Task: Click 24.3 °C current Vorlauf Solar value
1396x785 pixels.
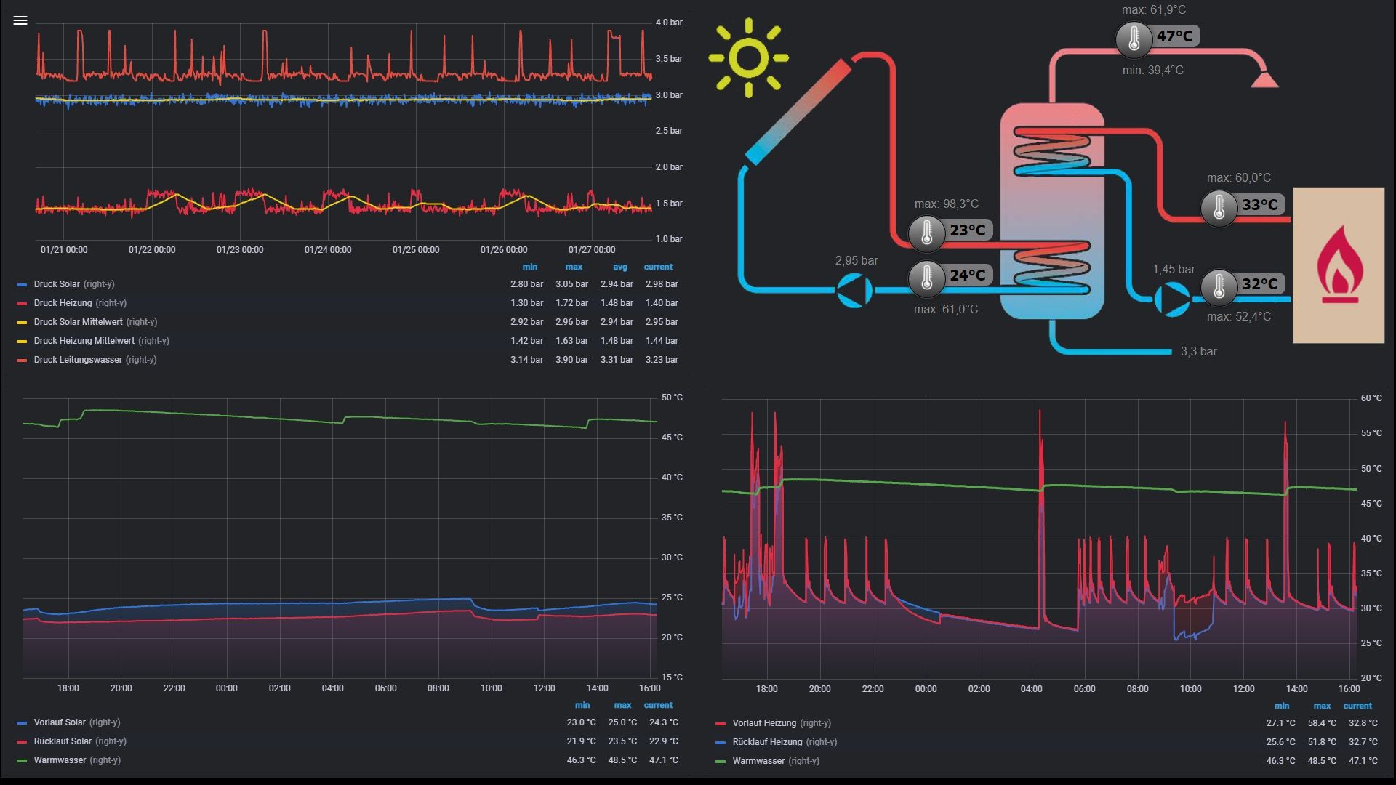Action: pyautogui.click(x=663, y=722)
